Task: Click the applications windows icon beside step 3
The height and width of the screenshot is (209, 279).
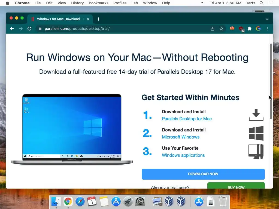Action: (256, 152)
